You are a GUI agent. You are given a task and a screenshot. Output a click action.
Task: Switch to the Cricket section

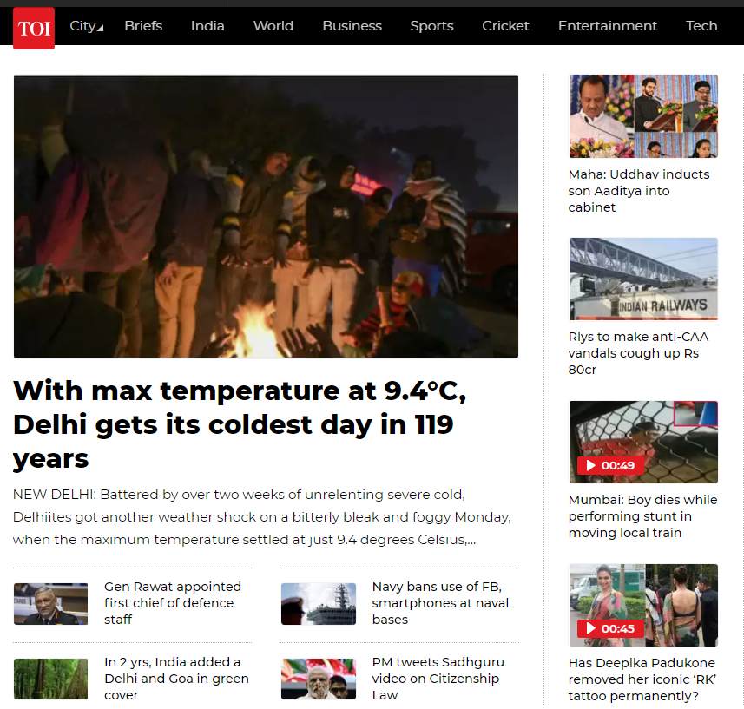[x=505, y=26]
